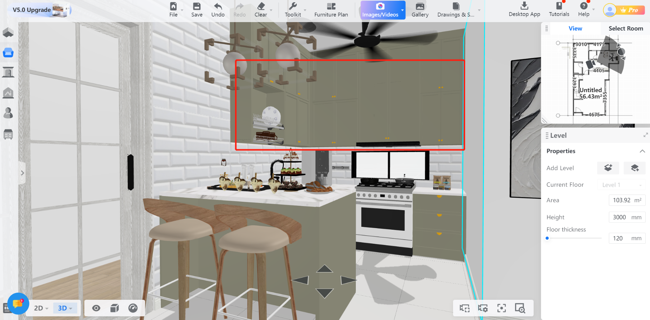The height and width of the screenshot is (320, 650).
Task: Expand the Drawings & S... dropdown arrow
Action: [x=479, y=10]
